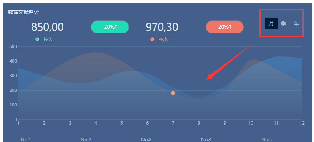
Task: Select the 月 (month) tab
Action: [271, 23]
